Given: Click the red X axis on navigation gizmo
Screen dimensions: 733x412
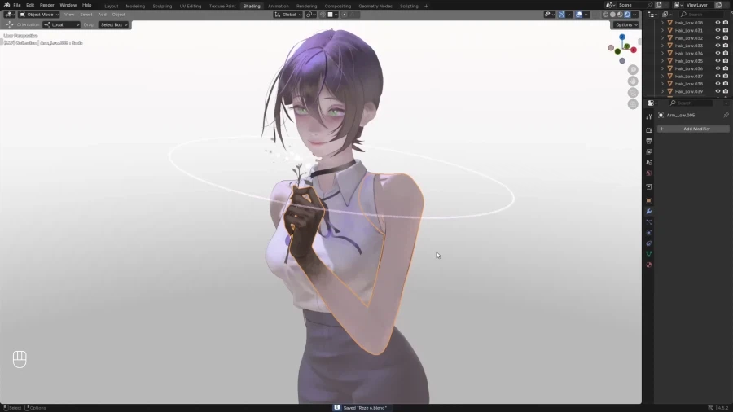Looking at the screenshot, I should [634, 50].
